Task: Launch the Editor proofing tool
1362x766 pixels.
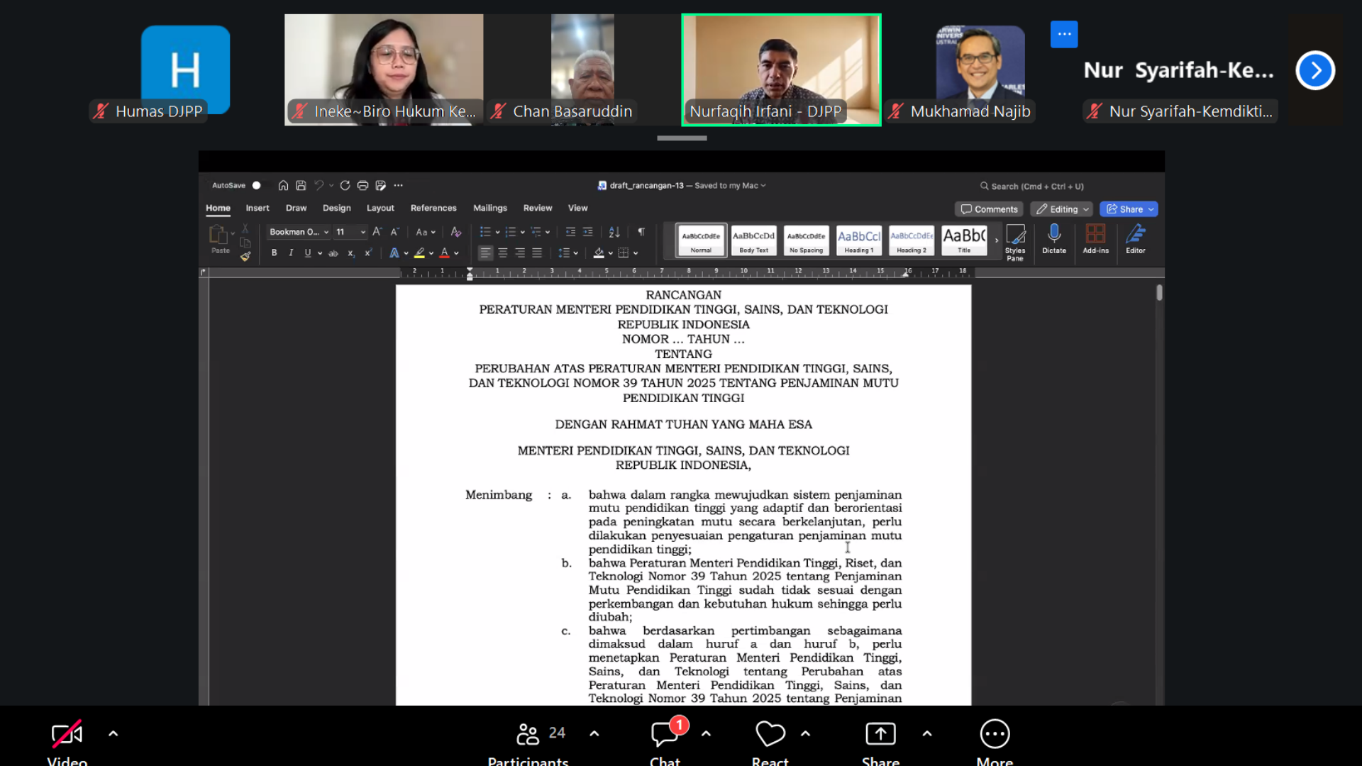Action: pyautogui.click(x=1136, y=239)
